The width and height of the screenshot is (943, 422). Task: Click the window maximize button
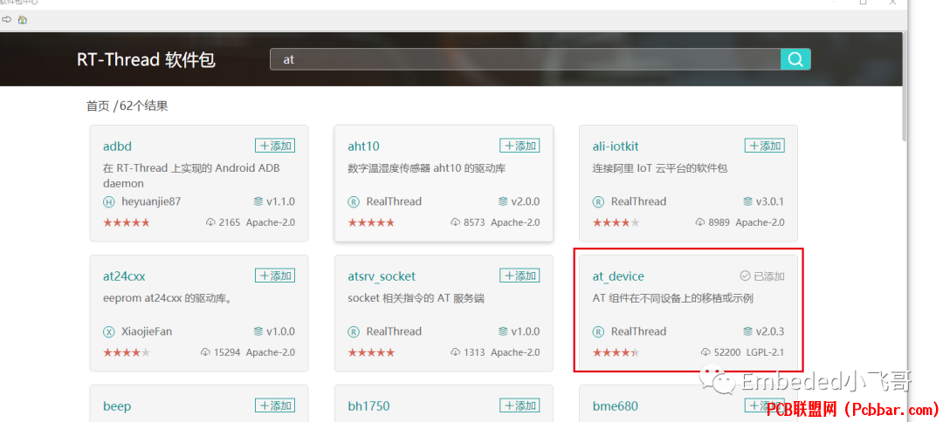coord(863,3)
